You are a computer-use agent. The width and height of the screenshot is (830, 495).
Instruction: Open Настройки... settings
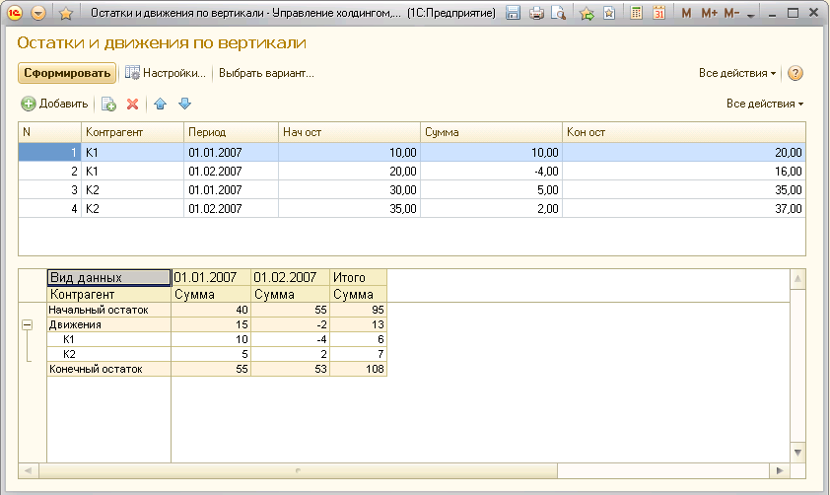coord(165,73)
